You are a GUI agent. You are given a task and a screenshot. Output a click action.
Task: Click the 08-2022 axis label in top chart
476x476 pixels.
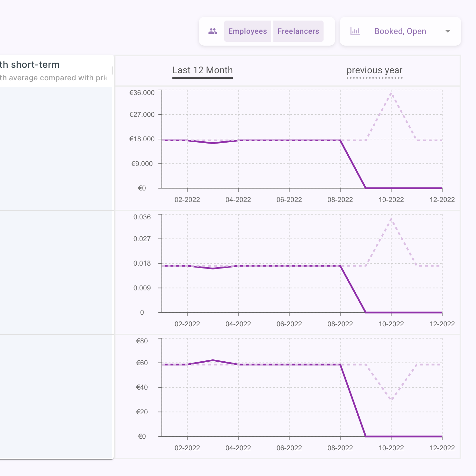[x=340, y=200]
